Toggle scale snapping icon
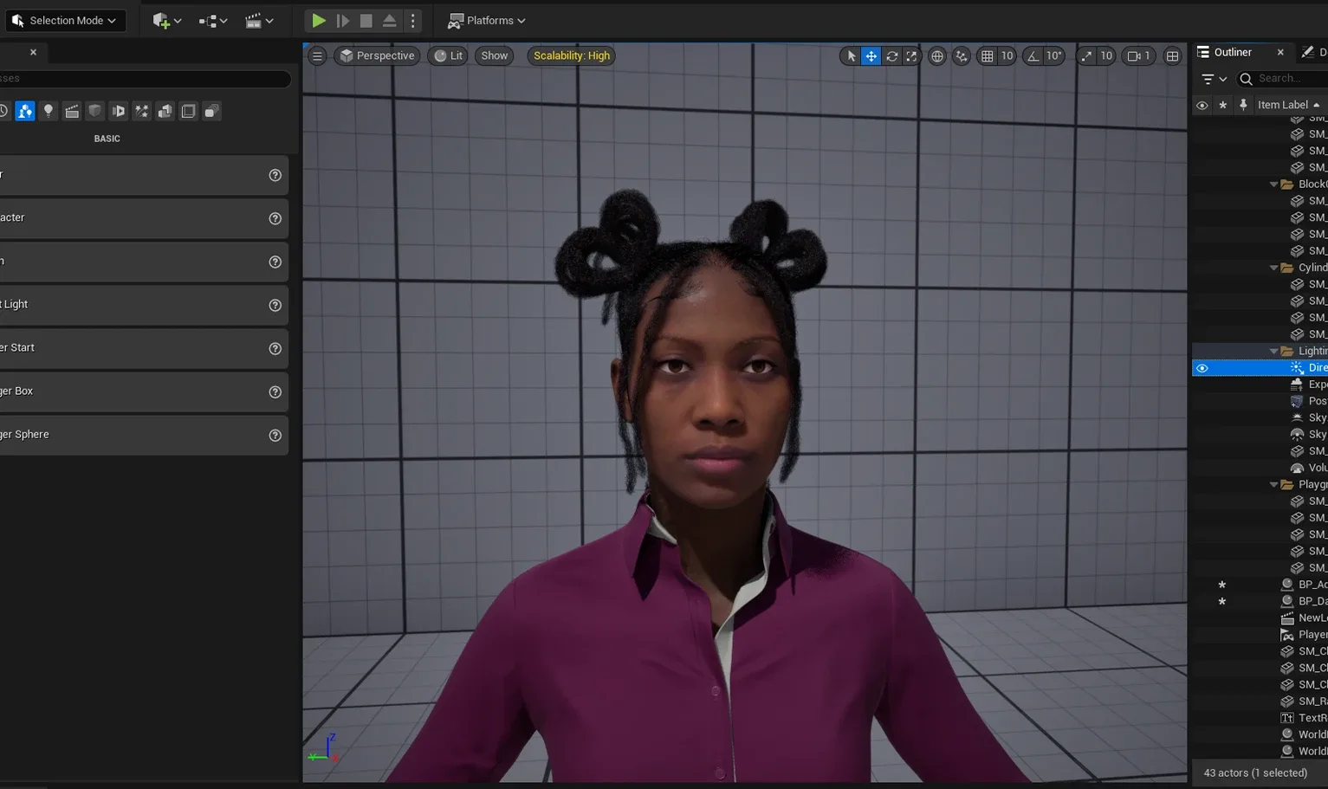 [1086, 55]
